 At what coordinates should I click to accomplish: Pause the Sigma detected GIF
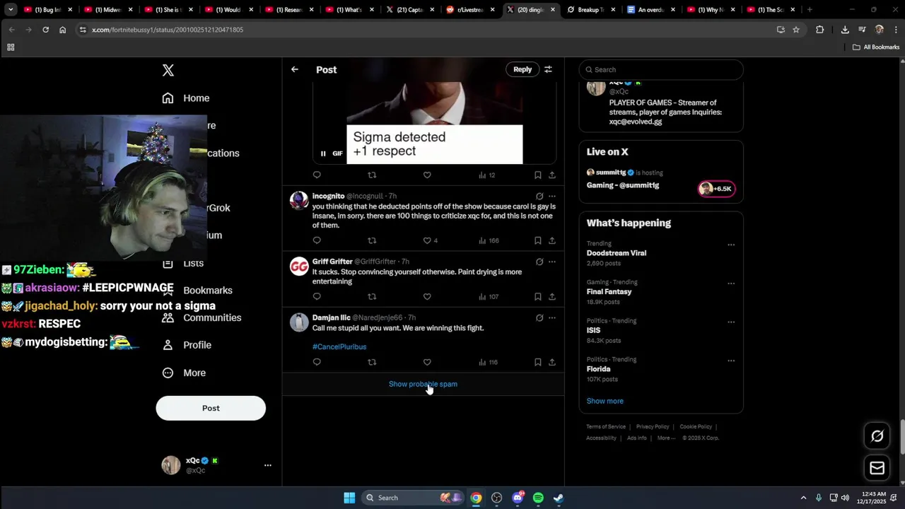point(323,153)
